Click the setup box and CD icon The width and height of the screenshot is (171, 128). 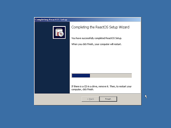59,33
